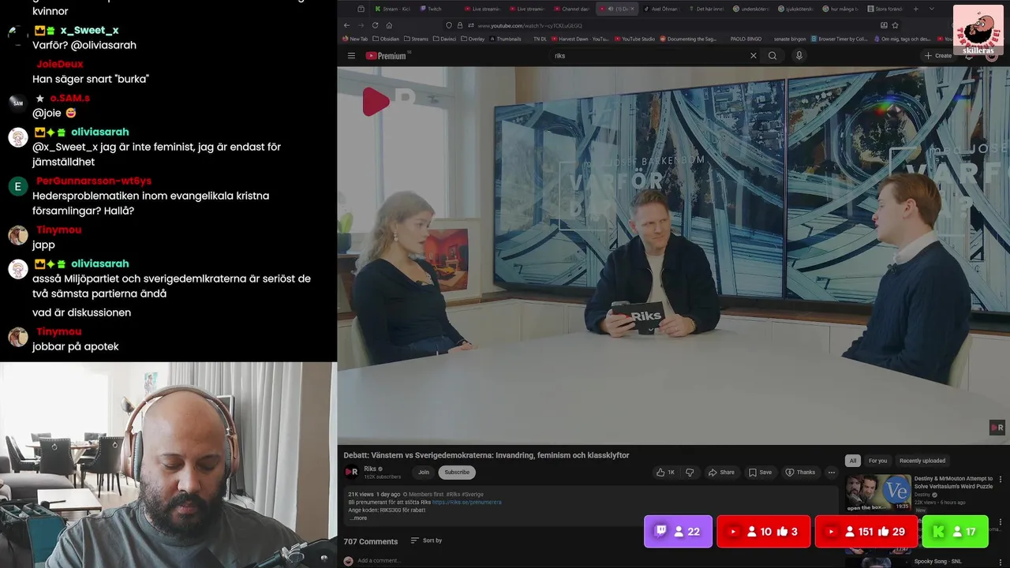
Task: Click the skilleras avatar overlay
Action: tap(978, 30)
